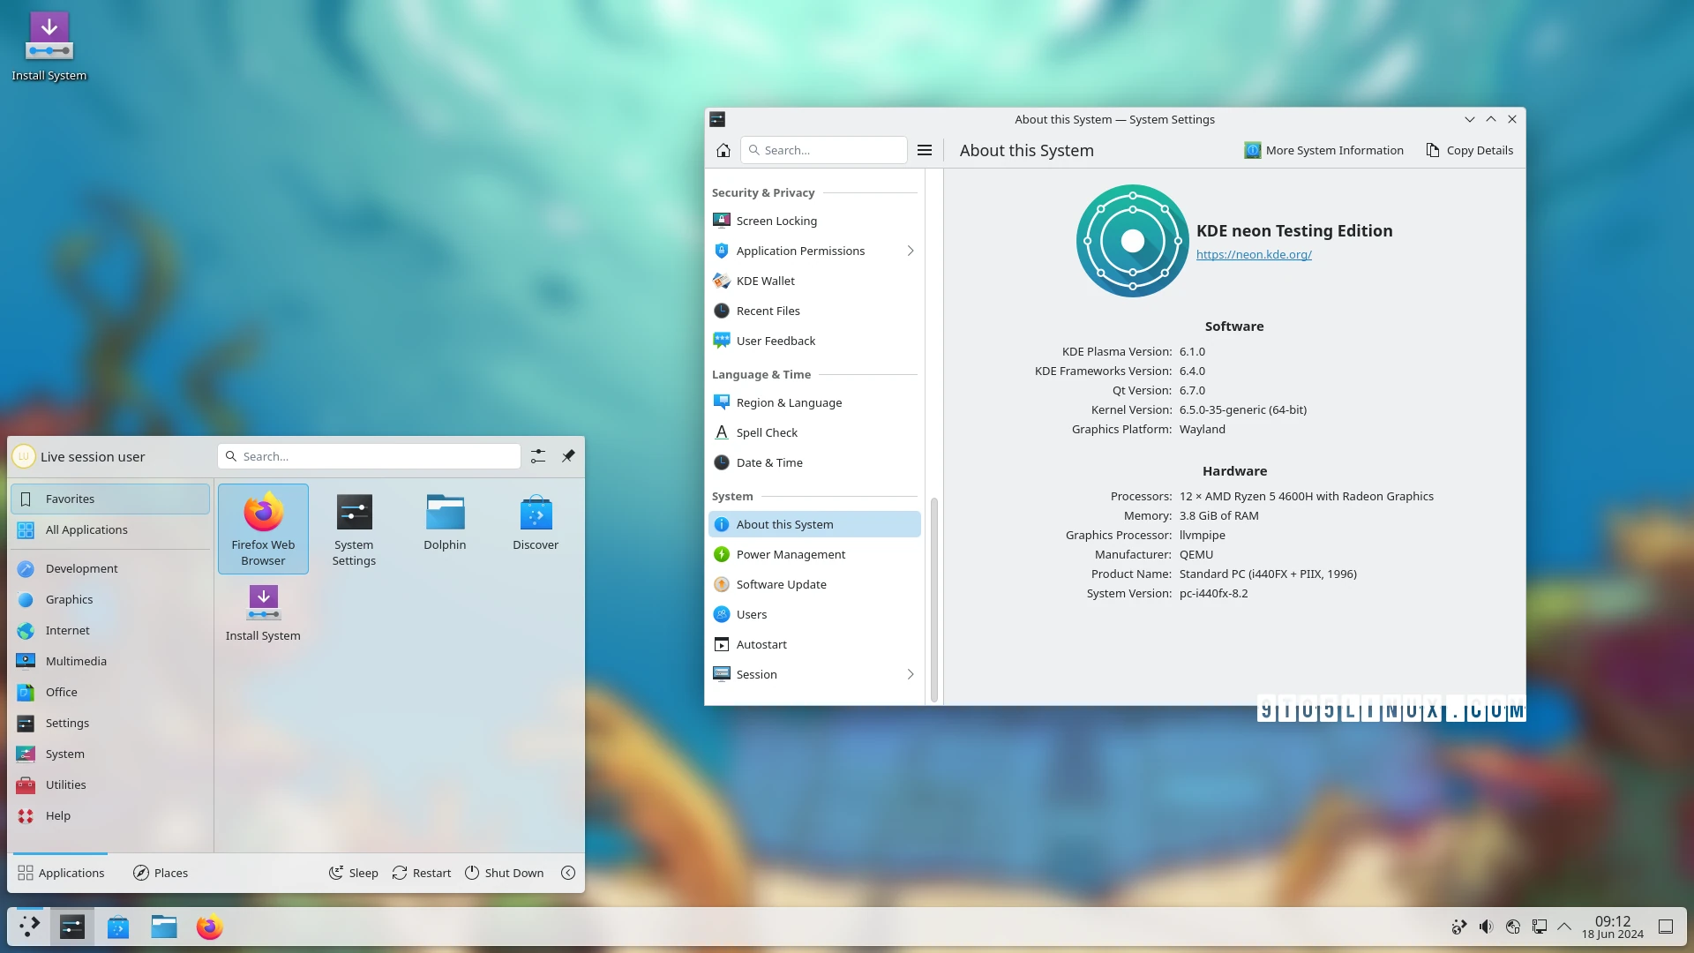Open Date & Time settings

point(770,462)
